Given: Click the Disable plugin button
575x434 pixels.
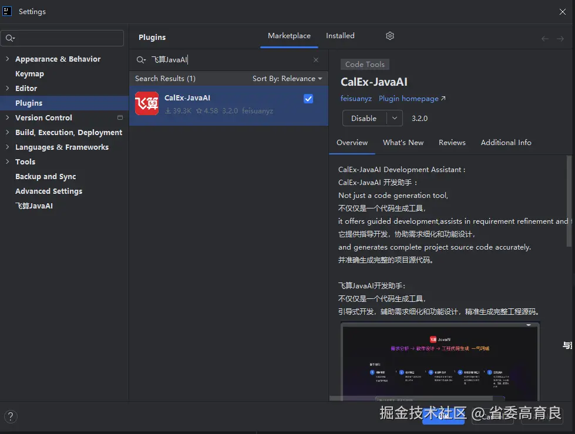Looking at the screenshot, I should (364, 118).
